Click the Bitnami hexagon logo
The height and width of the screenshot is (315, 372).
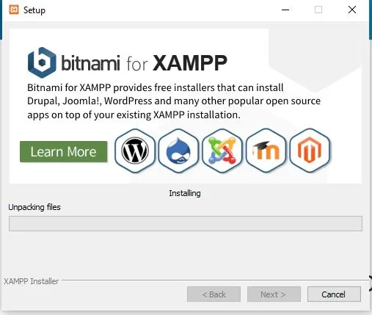click(42, 62)
